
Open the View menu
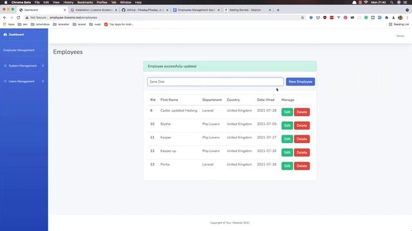point(56,3)
